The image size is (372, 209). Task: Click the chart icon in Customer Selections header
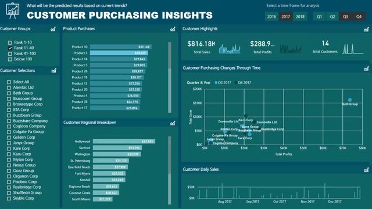54,70
